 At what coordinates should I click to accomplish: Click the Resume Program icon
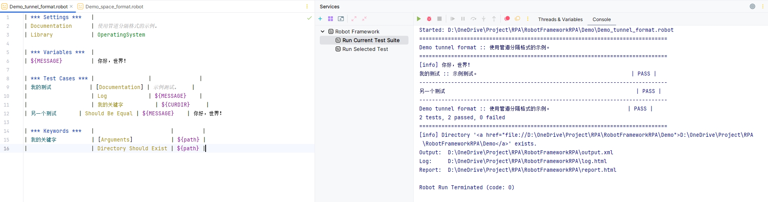click(453, 19)
